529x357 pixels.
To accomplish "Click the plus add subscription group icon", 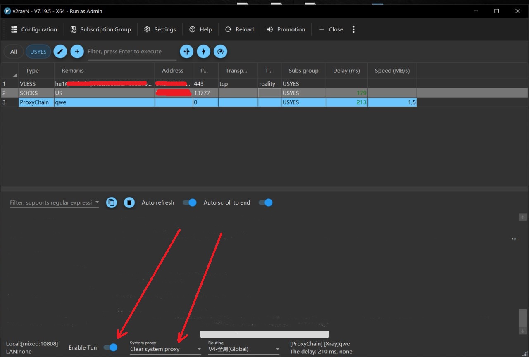I will pyautogui.click(x=77, y=52).
